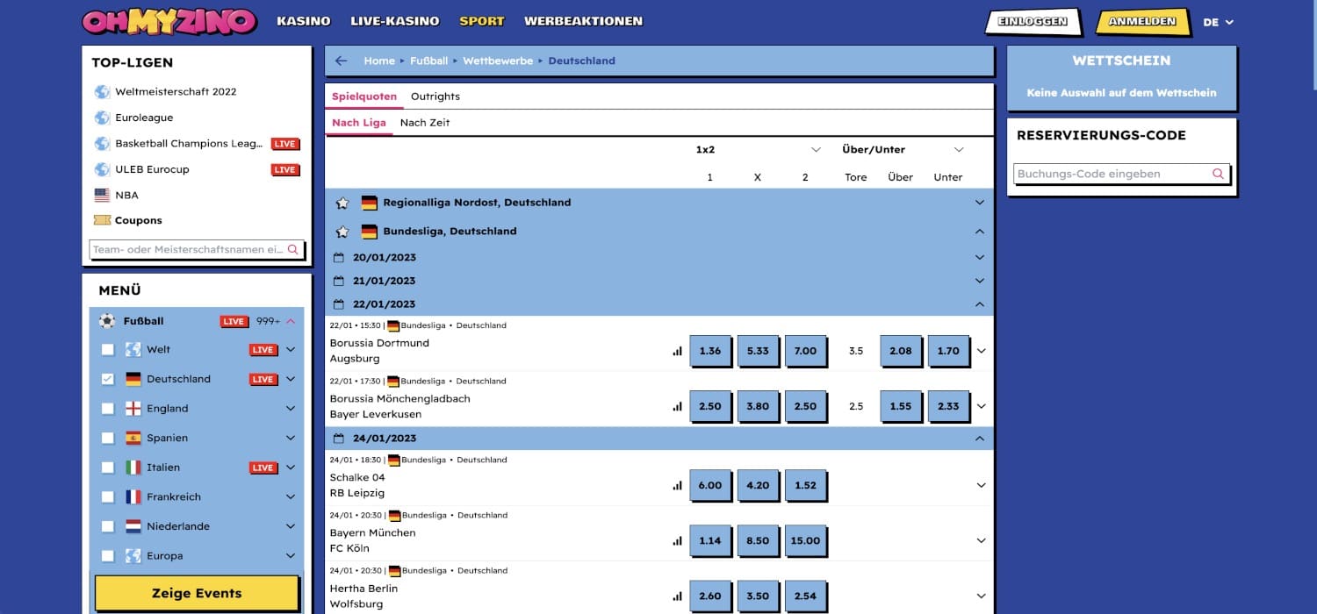This screenshot has height=614, width=1317.
Task: Click the England flag icon in menu
Action: (x=133, y=409)
